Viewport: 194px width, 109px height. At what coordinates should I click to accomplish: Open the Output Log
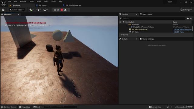point(25,107)
